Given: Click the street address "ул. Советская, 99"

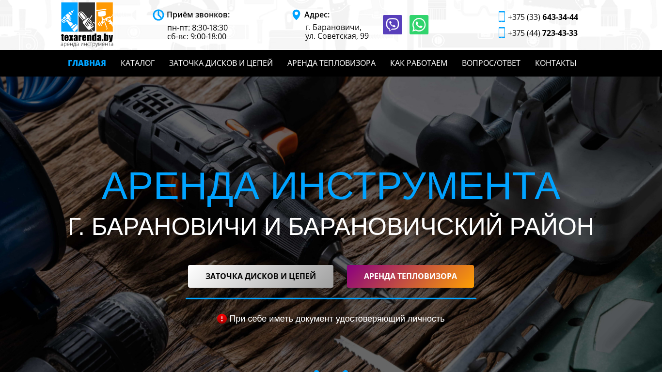Looking at the screenshot, I should point(337,36).
